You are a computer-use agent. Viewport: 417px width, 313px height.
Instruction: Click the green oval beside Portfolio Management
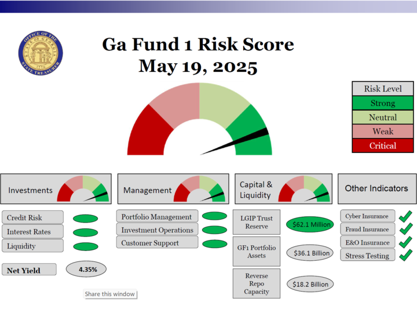point(215,216)
